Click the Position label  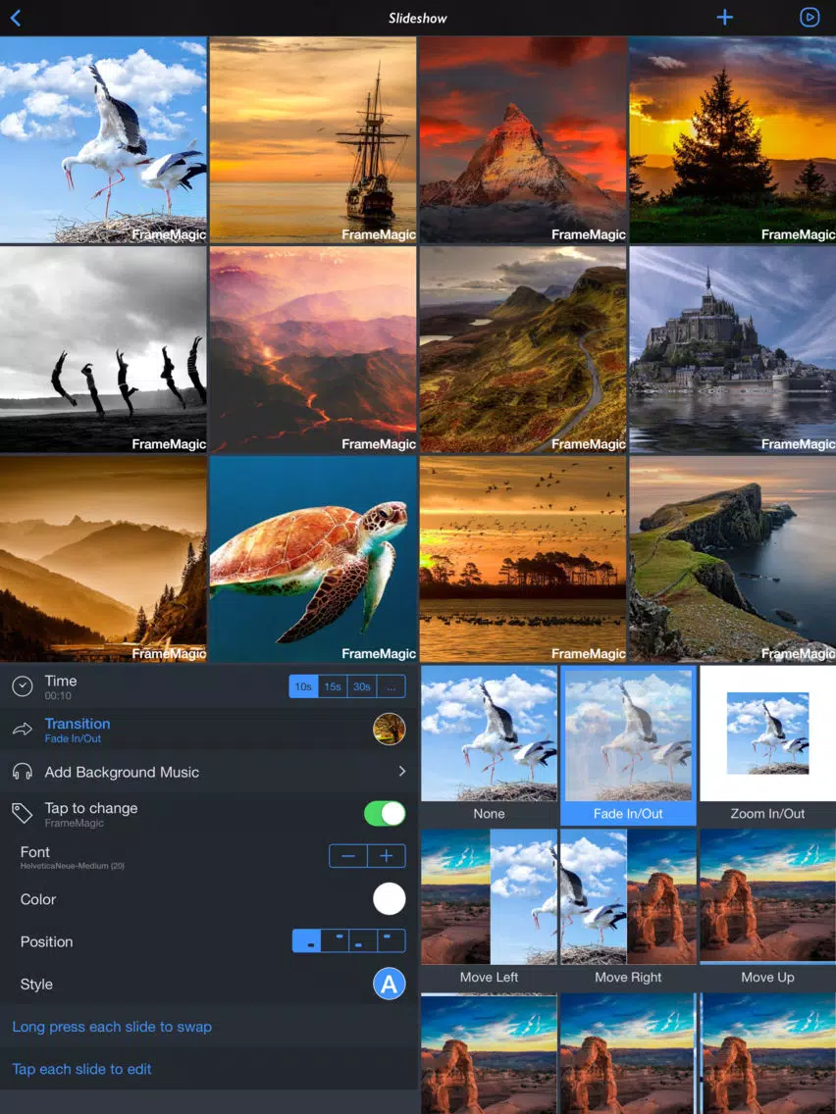coord(46,941)
